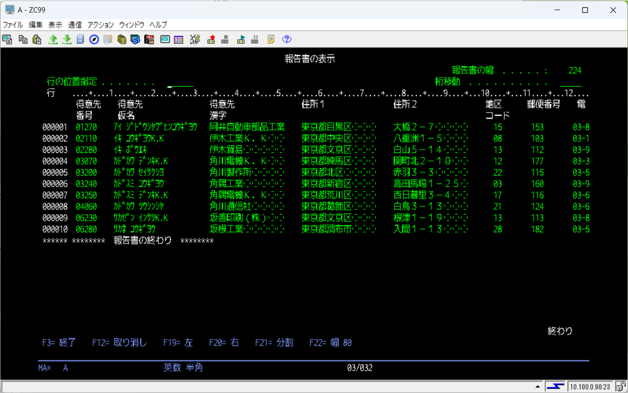Click the green upload-to-host arrow icon
The image size is (628, 393).
click(53, 39)
